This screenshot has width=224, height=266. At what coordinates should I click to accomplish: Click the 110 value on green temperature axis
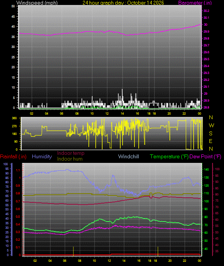[206, 193]
